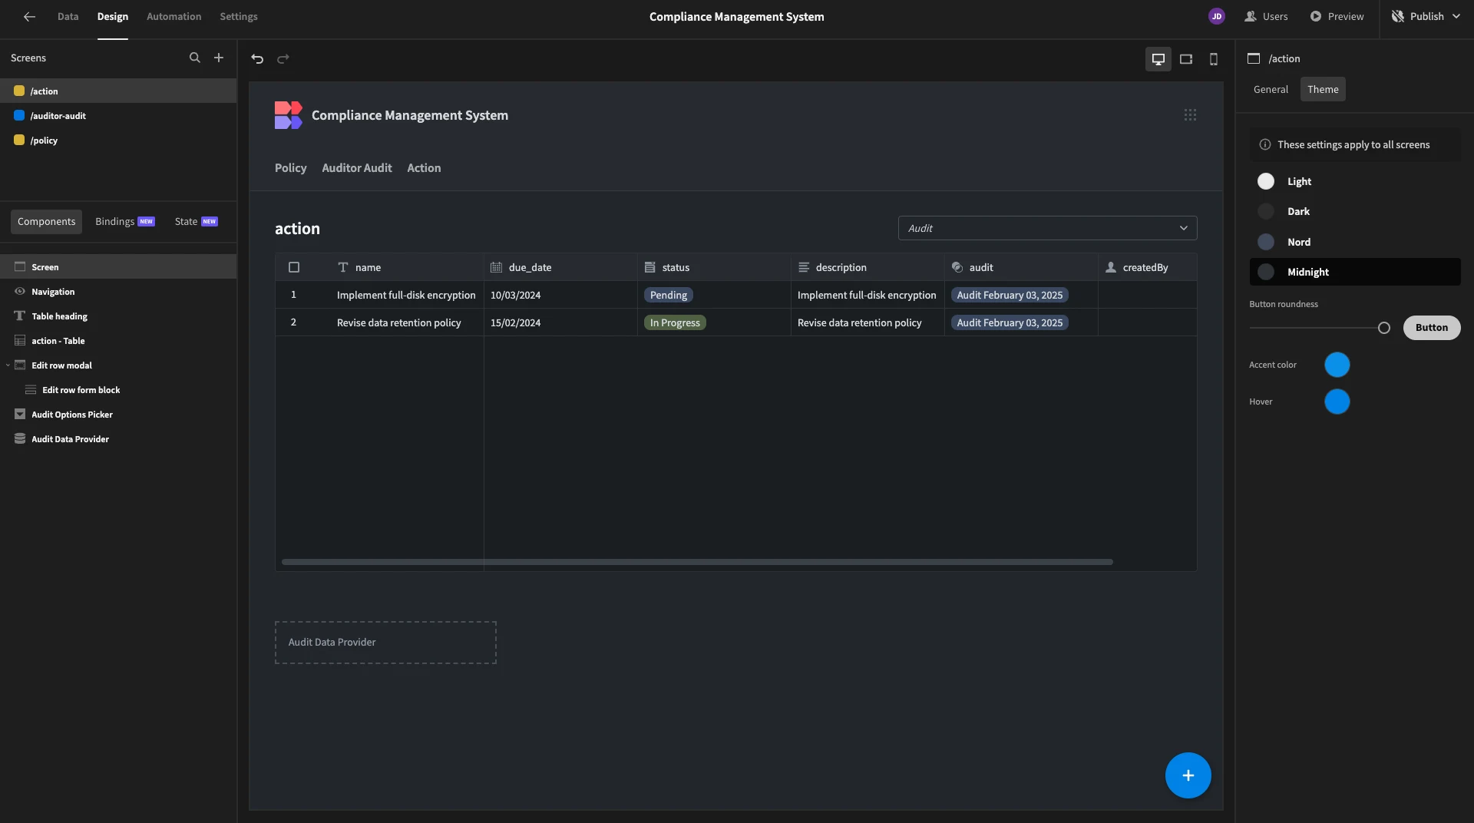Click the Auditor Audit navigation link

356,167
